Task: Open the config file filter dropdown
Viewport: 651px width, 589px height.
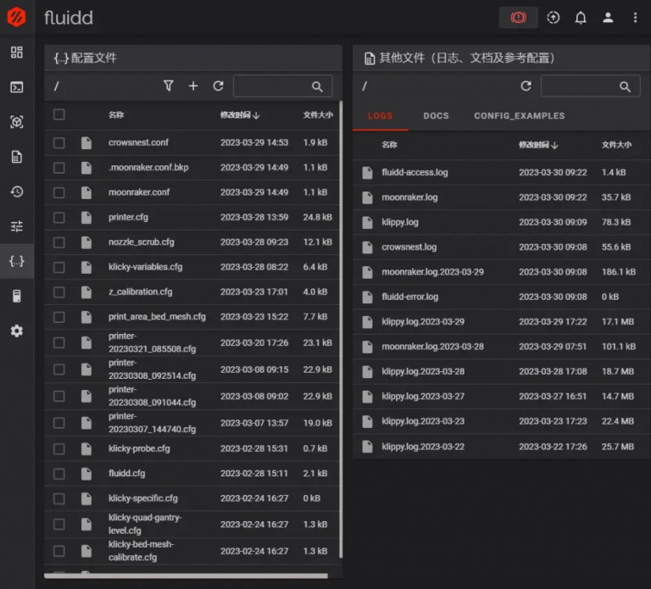Action: 168,86
